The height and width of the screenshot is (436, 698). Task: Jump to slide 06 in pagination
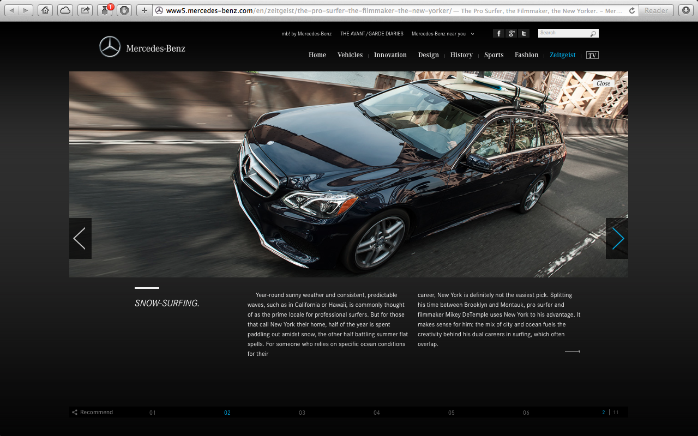tap(526, 413)
